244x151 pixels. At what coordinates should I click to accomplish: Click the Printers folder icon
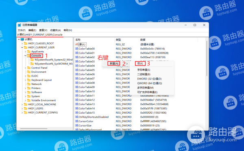click(x=29, y=88)
